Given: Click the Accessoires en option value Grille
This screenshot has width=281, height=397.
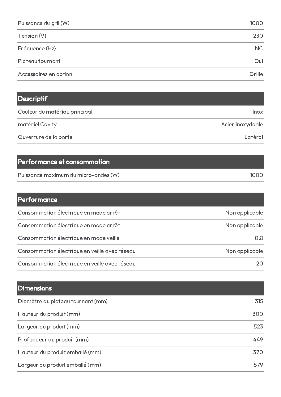Looking at the screenshot, I should point(256,74).
